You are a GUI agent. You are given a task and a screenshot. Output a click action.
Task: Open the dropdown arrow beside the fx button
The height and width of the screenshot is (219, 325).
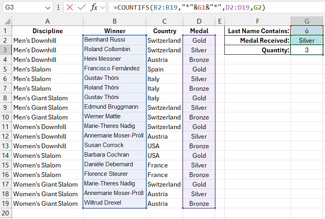tap(102, 8)
